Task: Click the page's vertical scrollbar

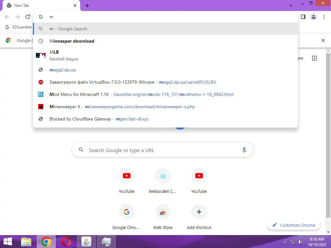Action: (328, 135)
